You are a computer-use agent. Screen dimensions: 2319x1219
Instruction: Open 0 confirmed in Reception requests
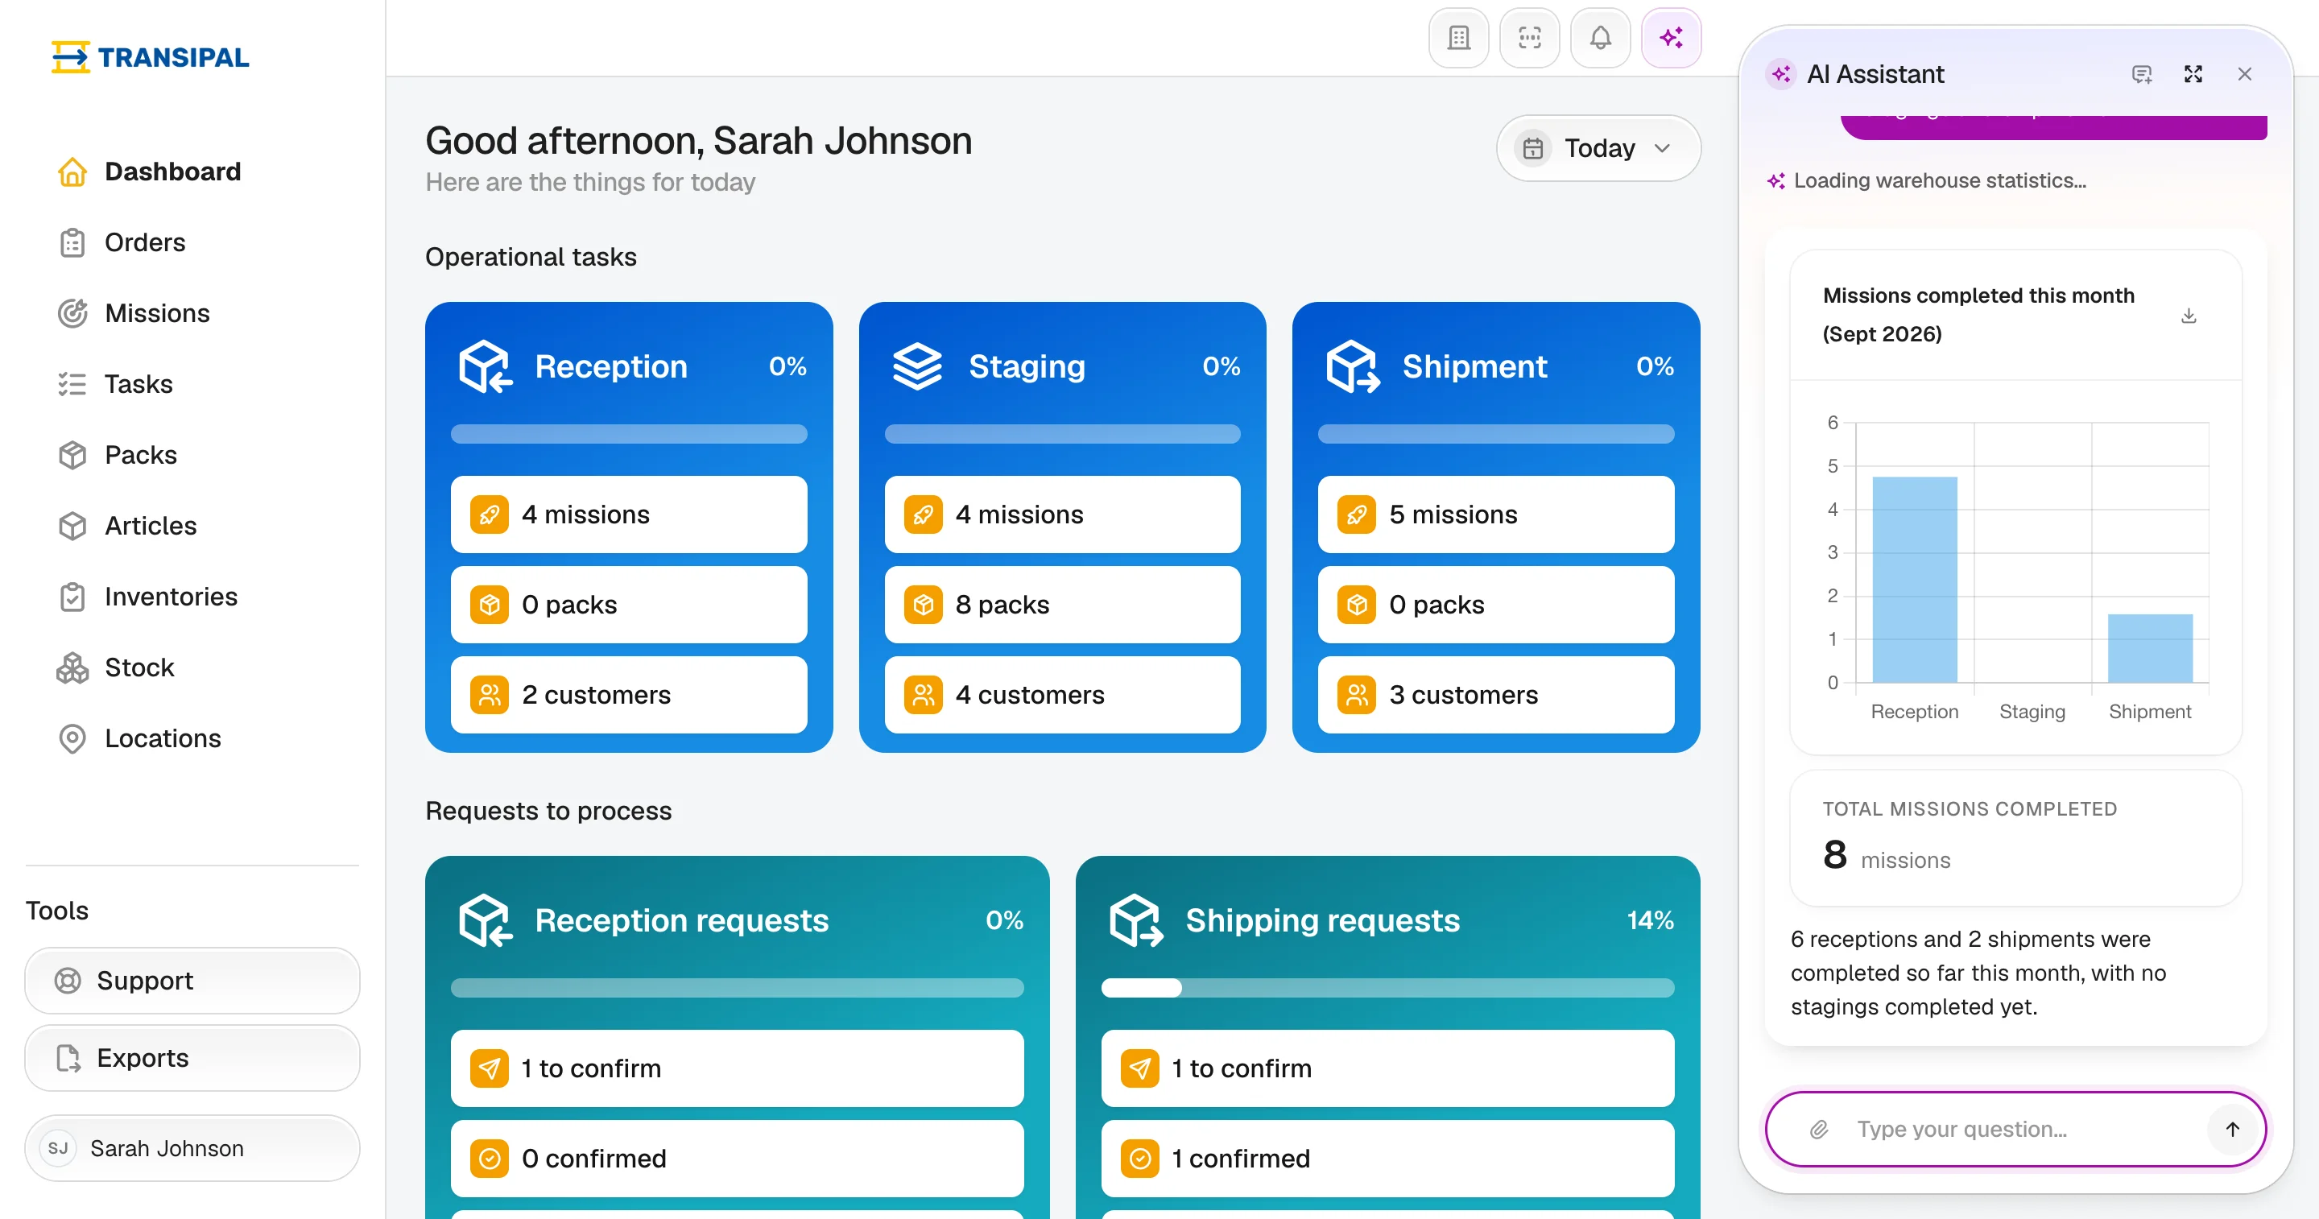[737, 1158]
